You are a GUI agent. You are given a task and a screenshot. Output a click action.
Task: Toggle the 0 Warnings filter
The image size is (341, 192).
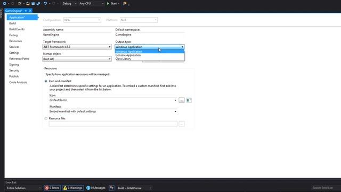pyautogui.click(x=73, y=188)
